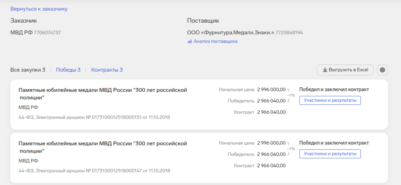
Task: Click customer INN 7706074737
Action: click(x=47, y=32)
